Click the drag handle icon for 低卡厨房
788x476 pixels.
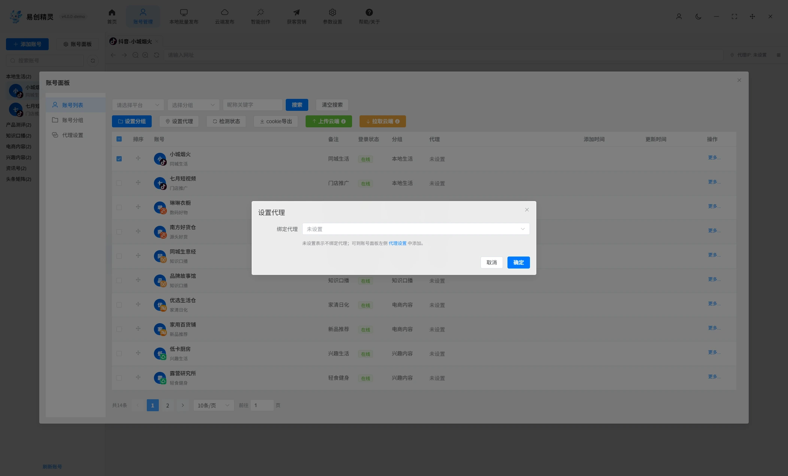pos(138,353)
